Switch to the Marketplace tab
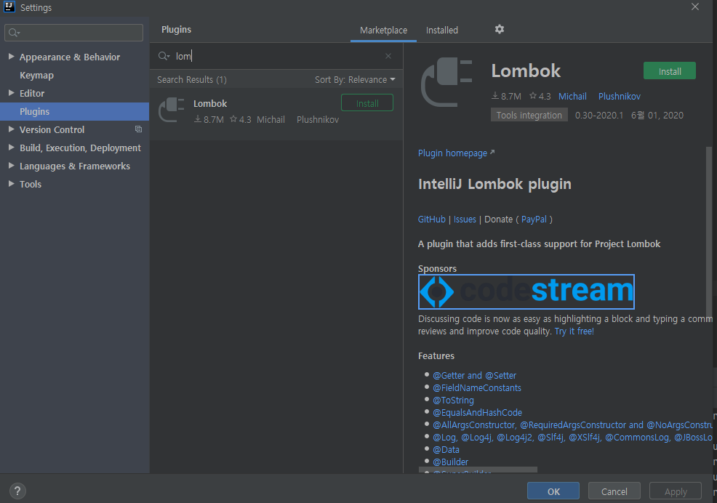 pos(383,31)
